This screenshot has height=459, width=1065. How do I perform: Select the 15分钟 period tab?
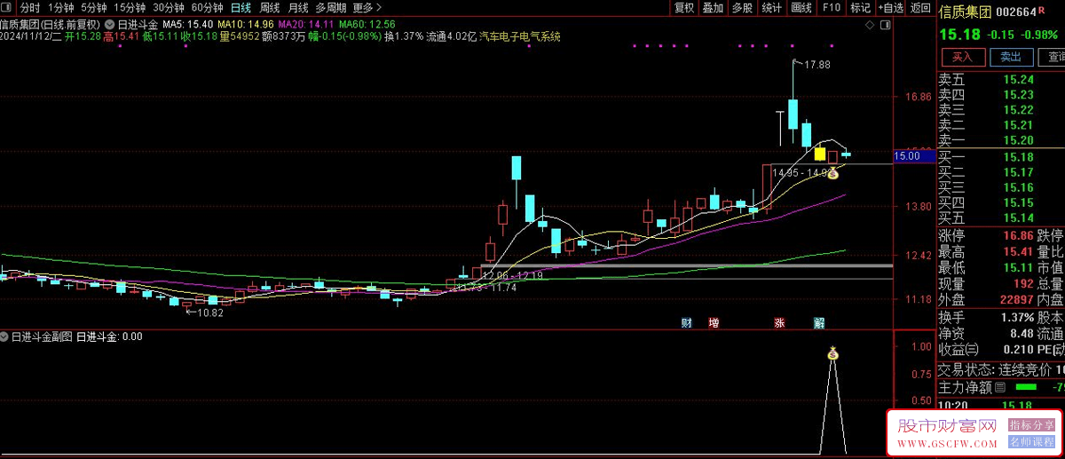(x=130, y=8)
